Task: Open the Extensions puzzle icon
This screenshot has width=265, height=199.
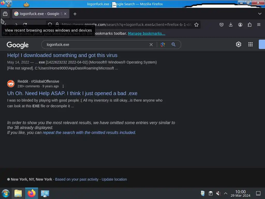Action: click(249, 25)
